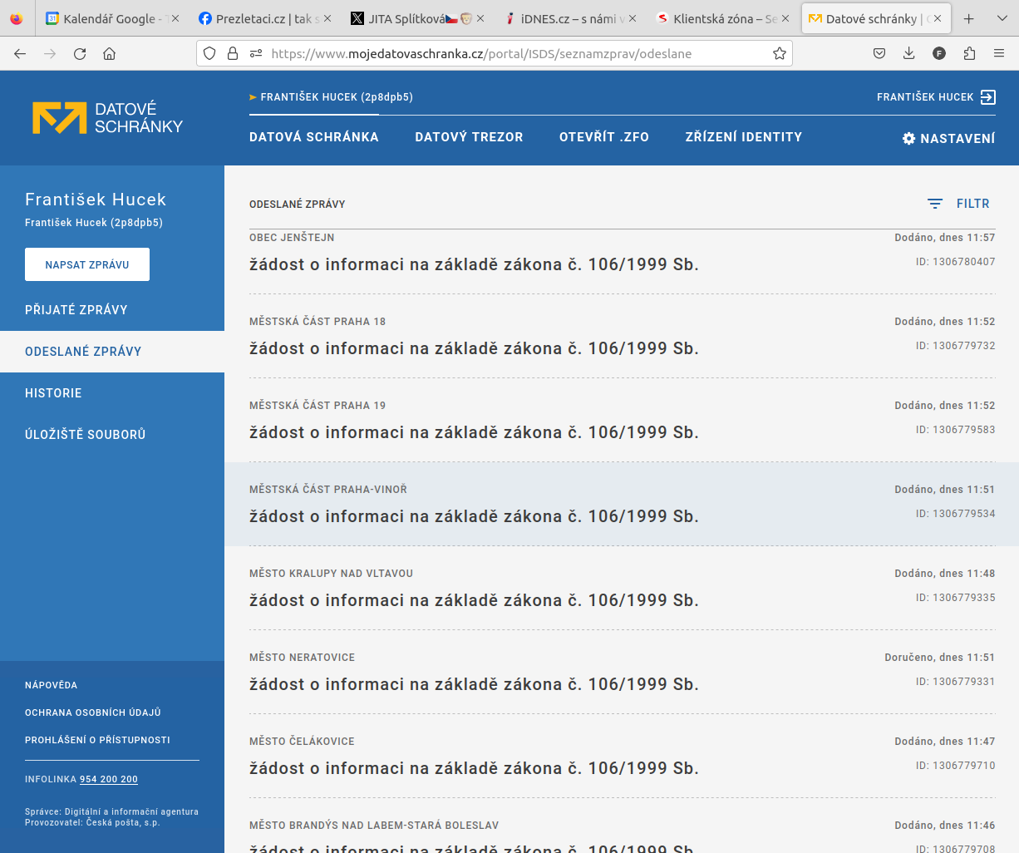This screenshot has width=1019, height=853.
Task: Open the browser extensions puzzle icon
Action: (x=969, y=53)
